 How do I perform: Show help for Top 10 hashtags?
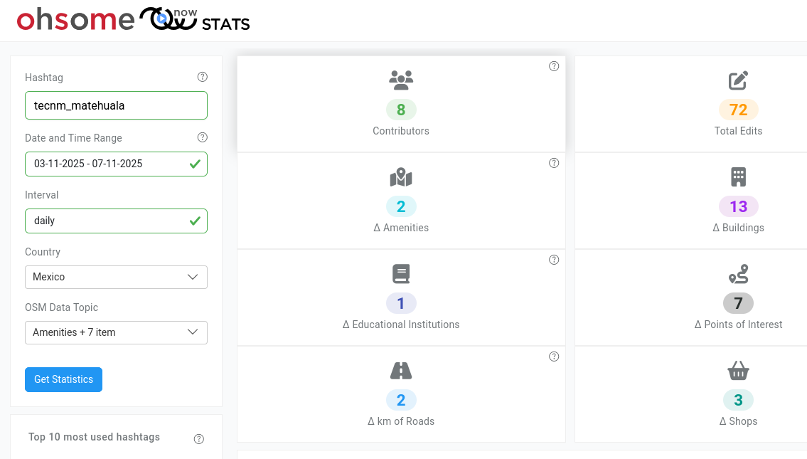tap(199, 438)
